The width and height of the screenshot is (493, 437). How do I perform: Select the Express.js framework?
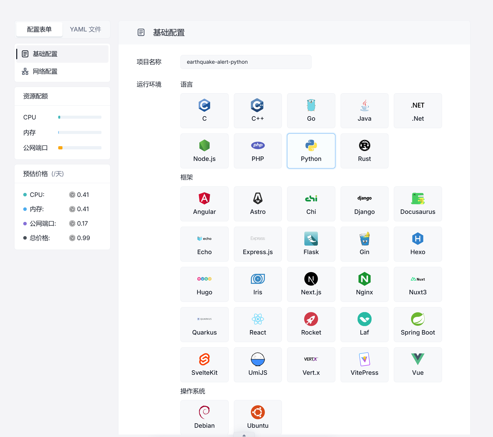pos(258,244)
